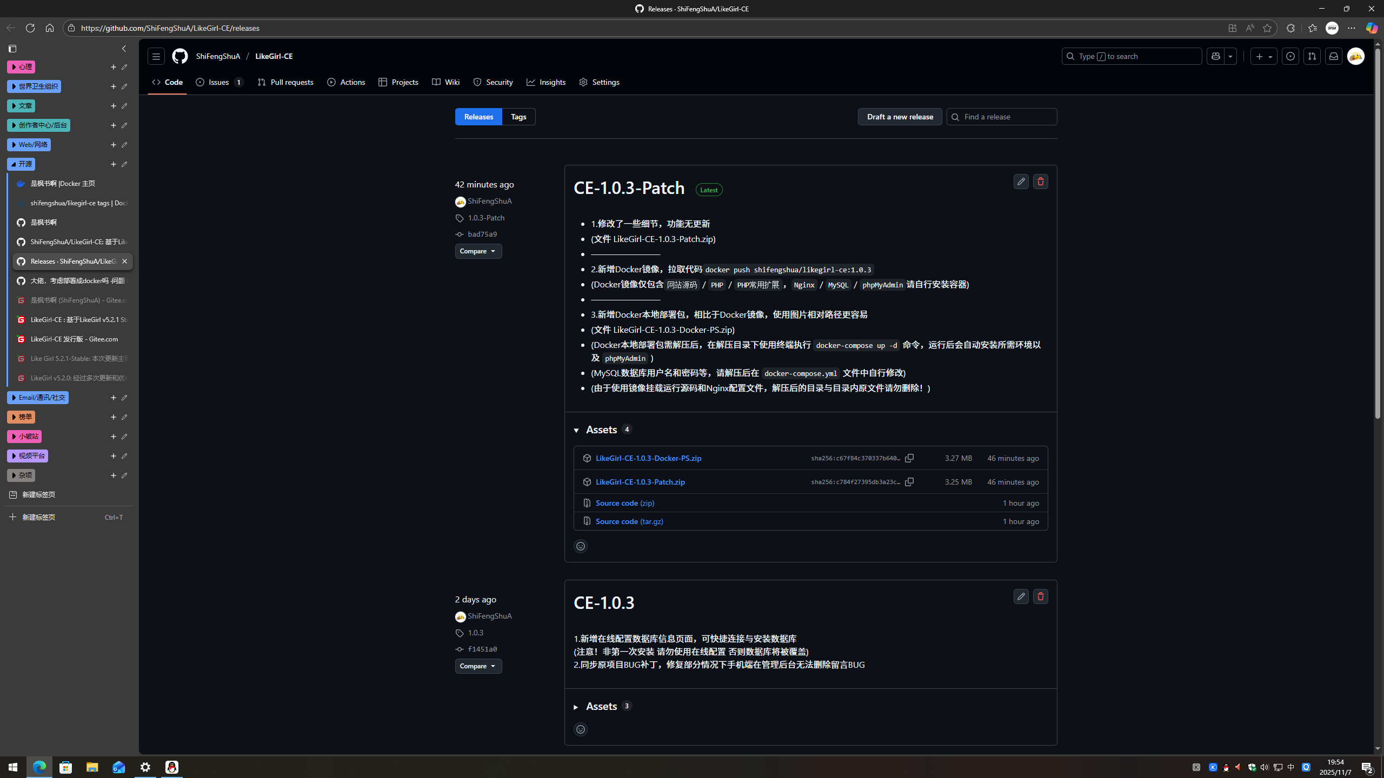
Task: Delete the CE-1.0.3 release (trash icon)
Action: (1040, 596)
